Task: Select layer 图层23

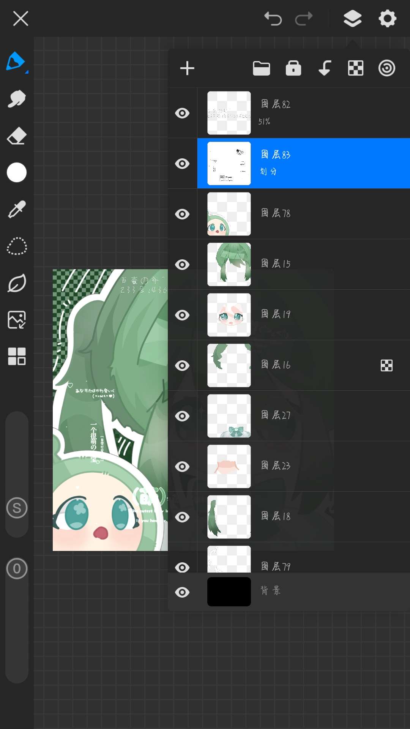Action: pyautogui.click(x=304, y=467)
